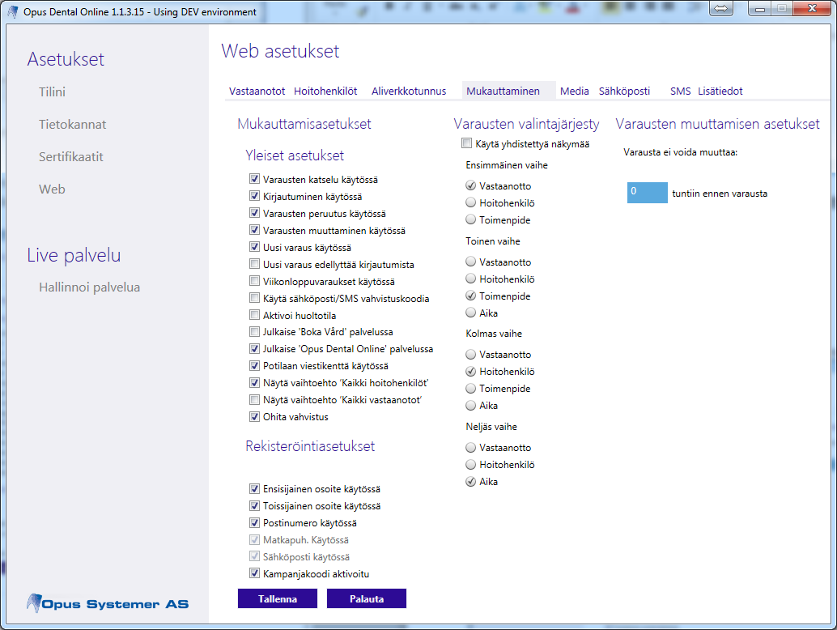Click the Rekisteröintiasetukset heading
This screenshot has height=630, width=837.
(x=310, y=446)
